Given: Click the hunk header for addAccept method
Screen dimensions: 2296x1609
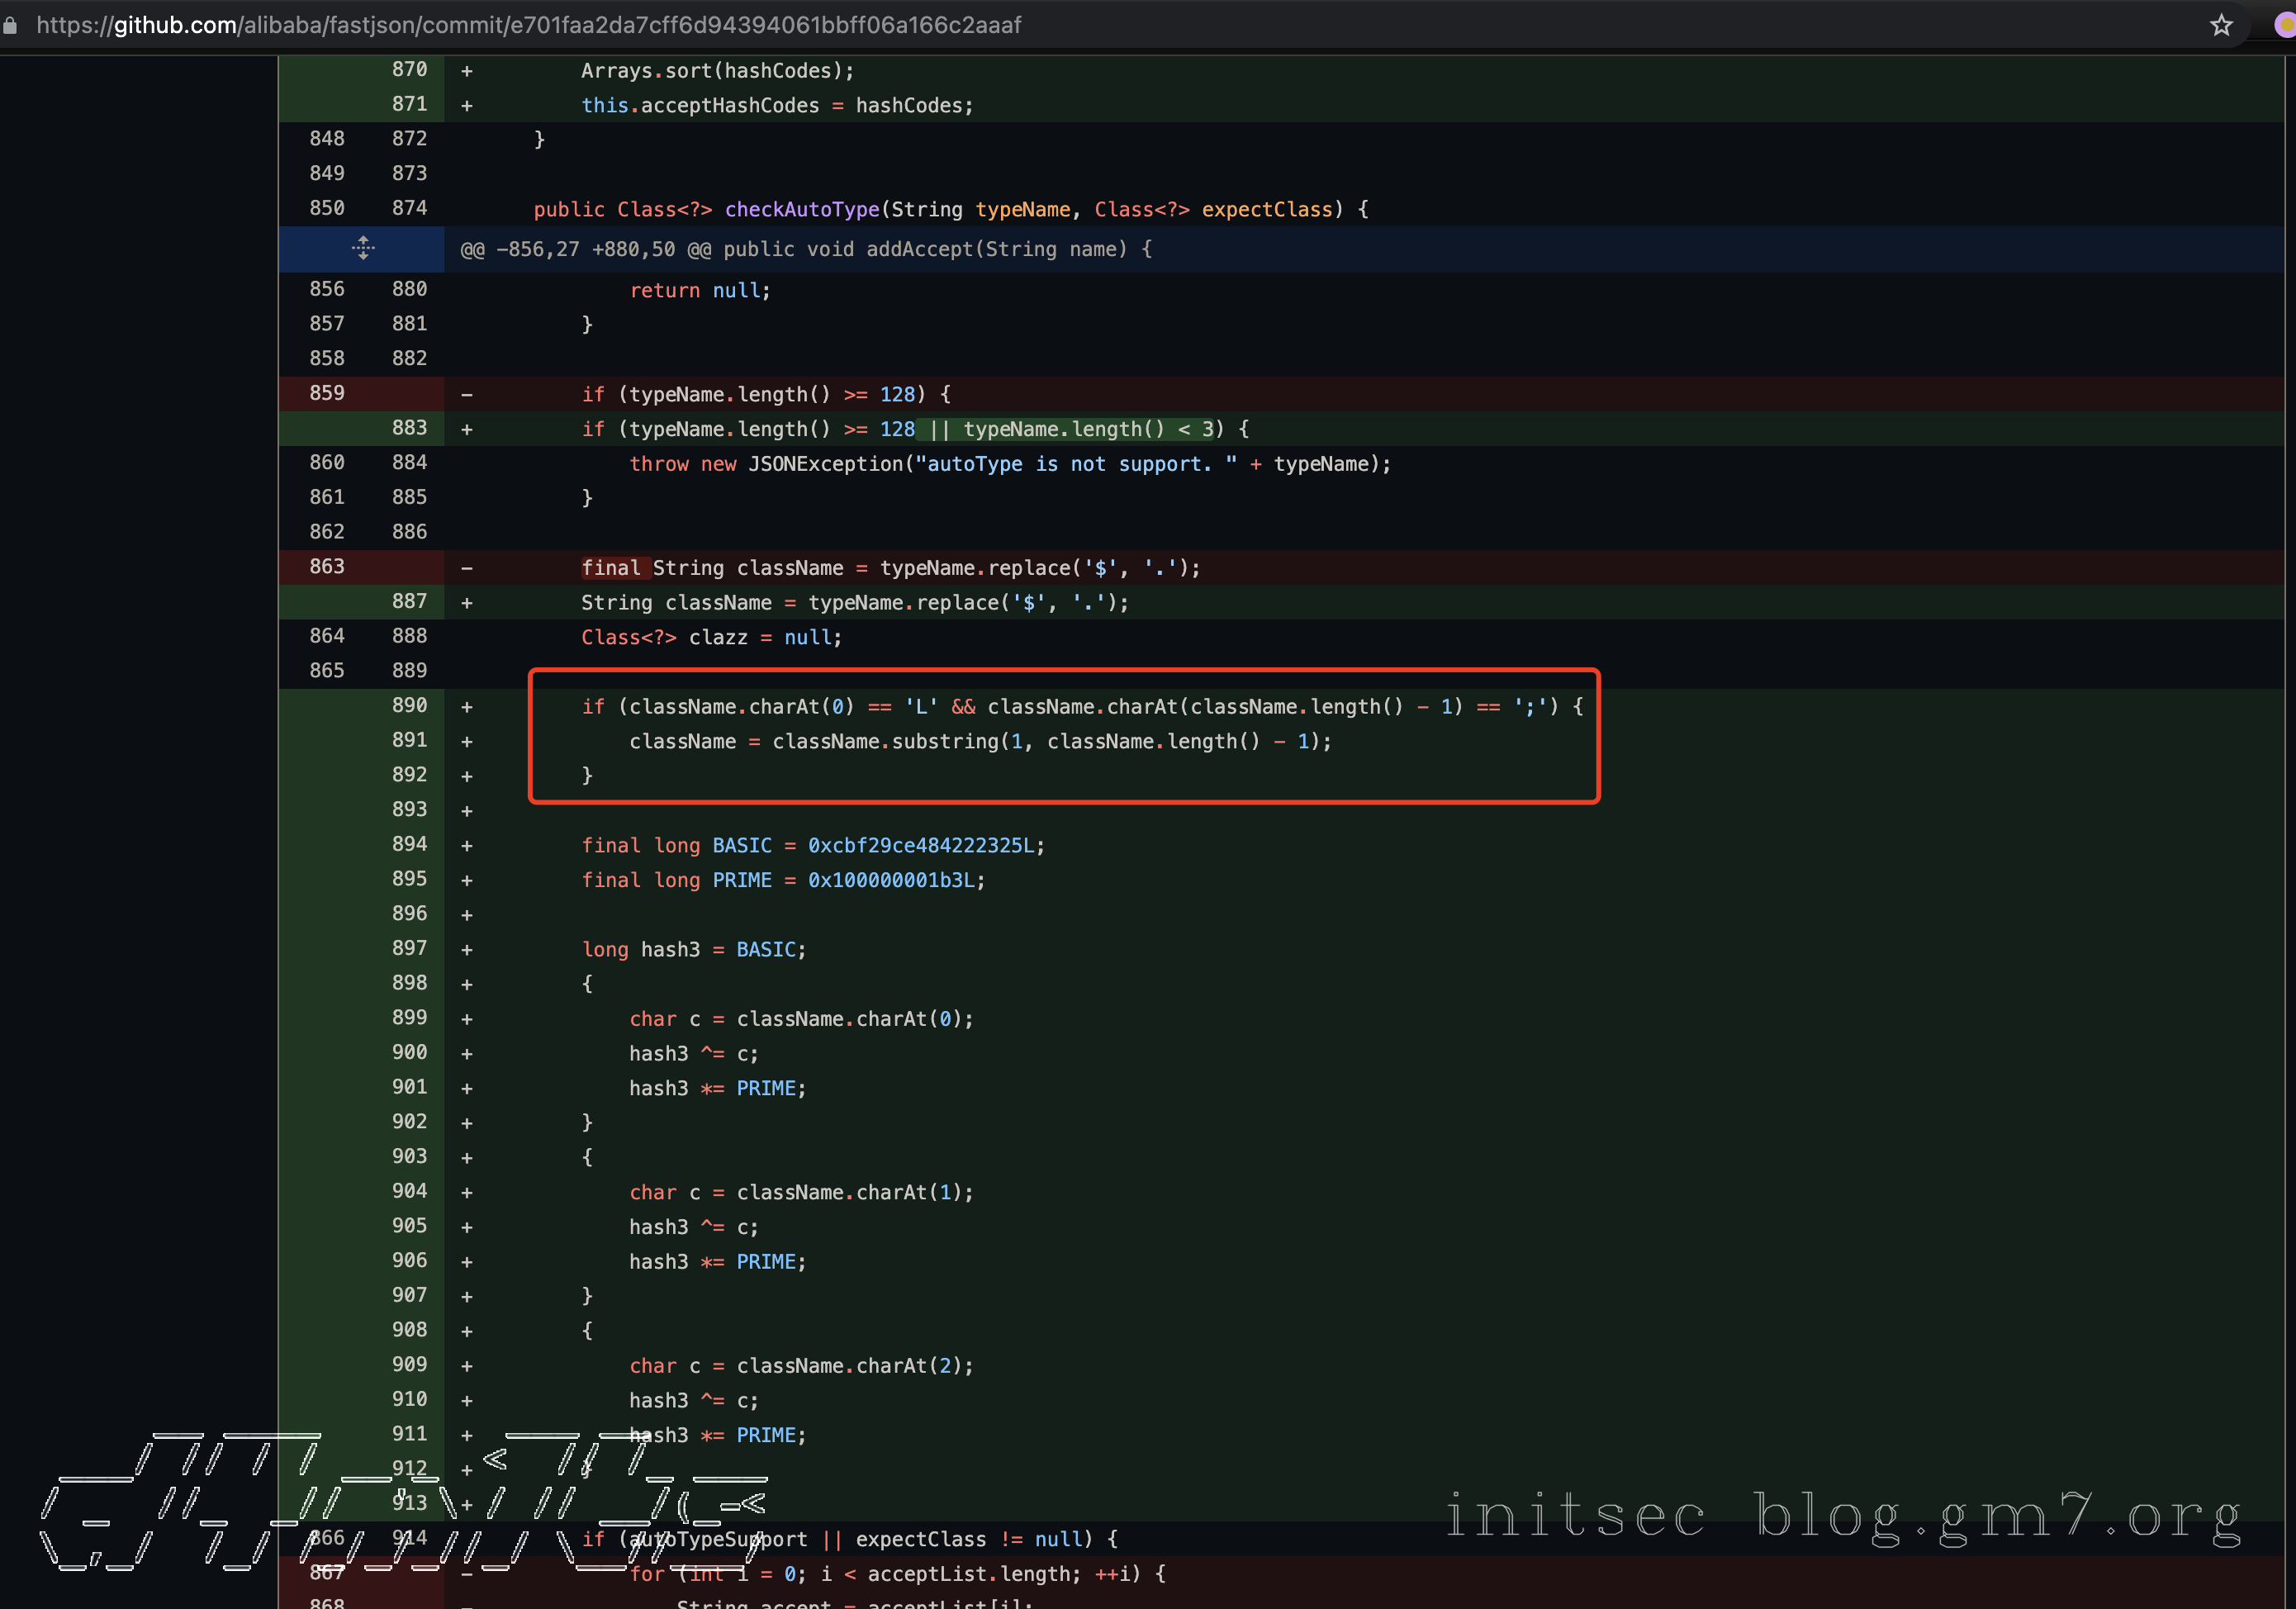Looking at the screenshot, I should coord(805,249).
